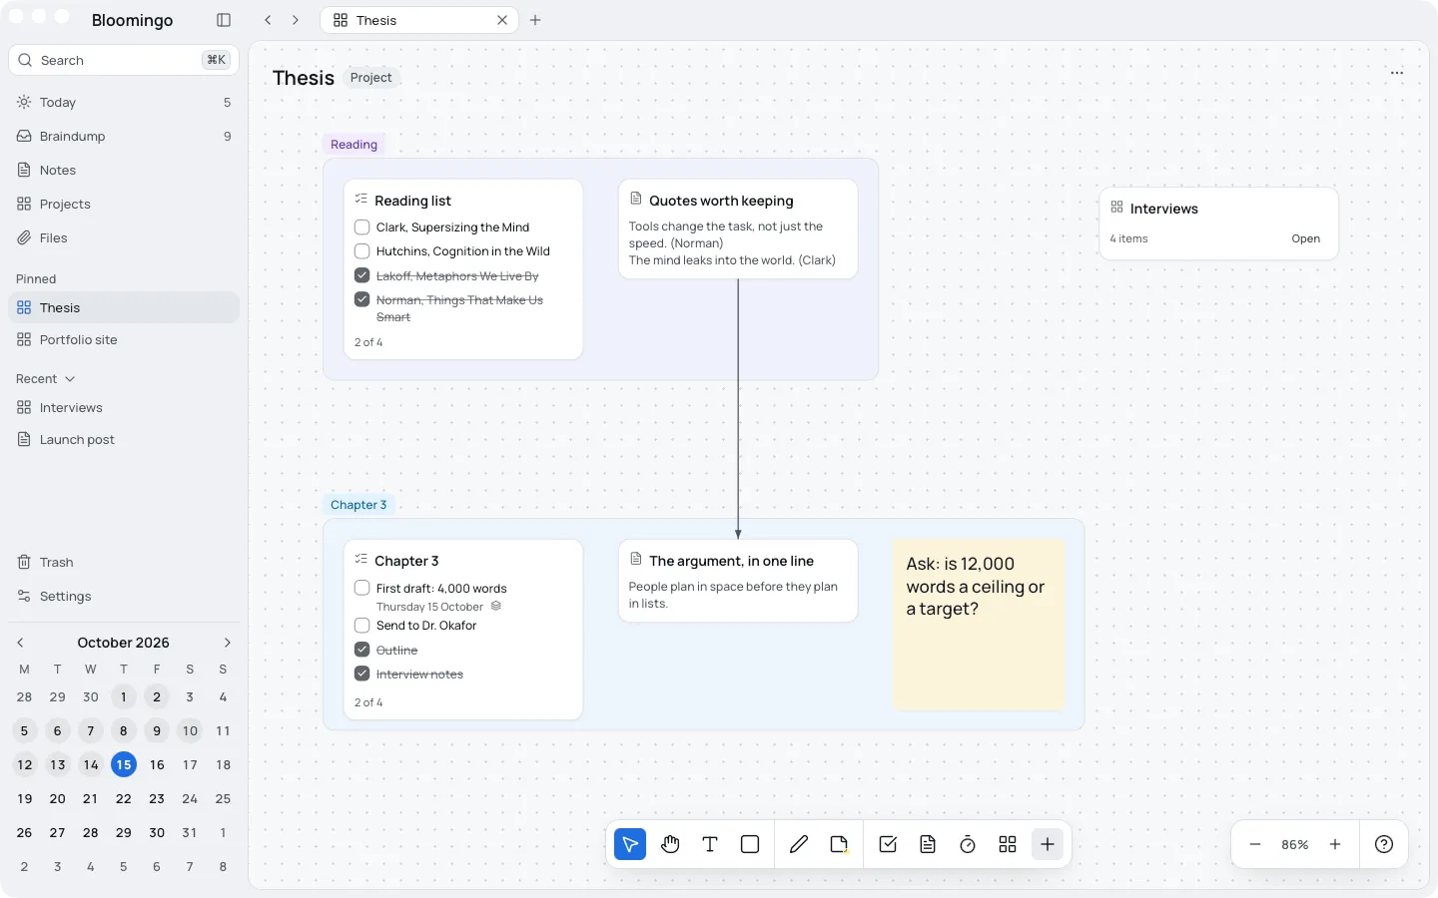Select the hand pan tool
The image size is (1438, 898).
[x=670, y=844]
